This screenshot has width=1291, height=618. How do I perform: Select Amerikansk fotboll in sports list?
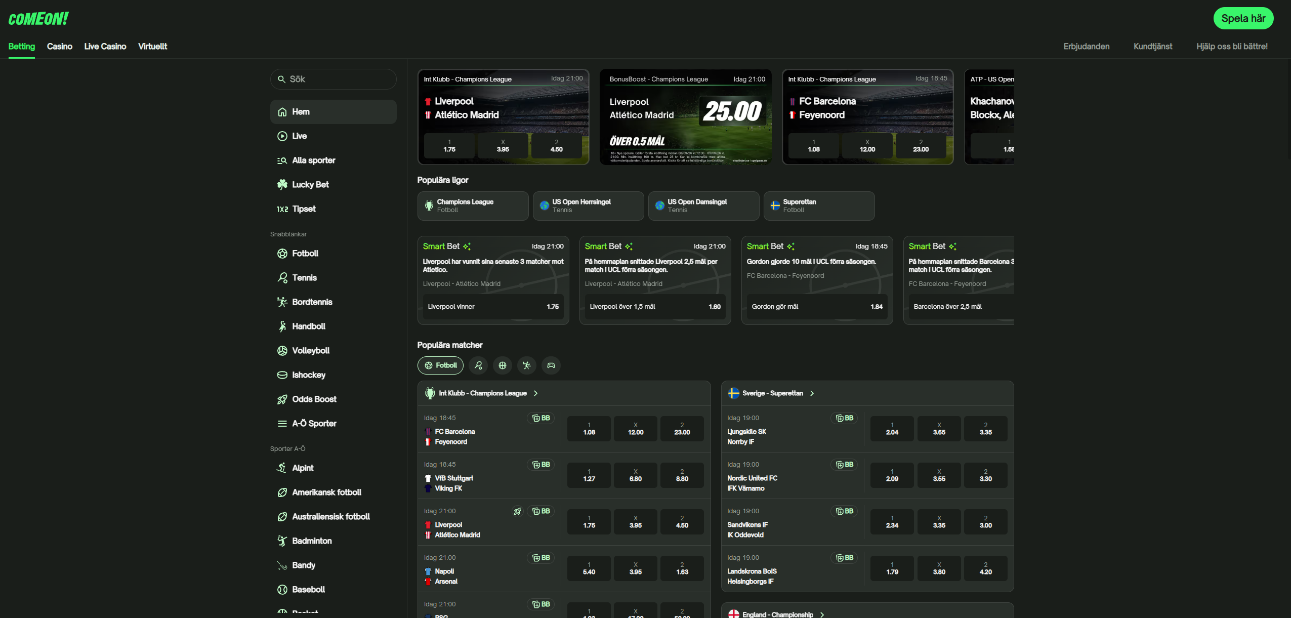click(333, 492)
